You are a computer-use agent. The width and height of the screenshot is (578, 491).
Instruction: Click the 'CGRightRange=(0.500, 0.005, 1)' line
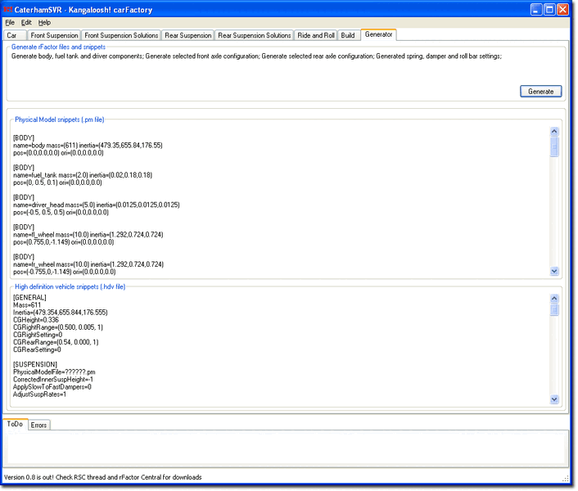tap(58, 327)
